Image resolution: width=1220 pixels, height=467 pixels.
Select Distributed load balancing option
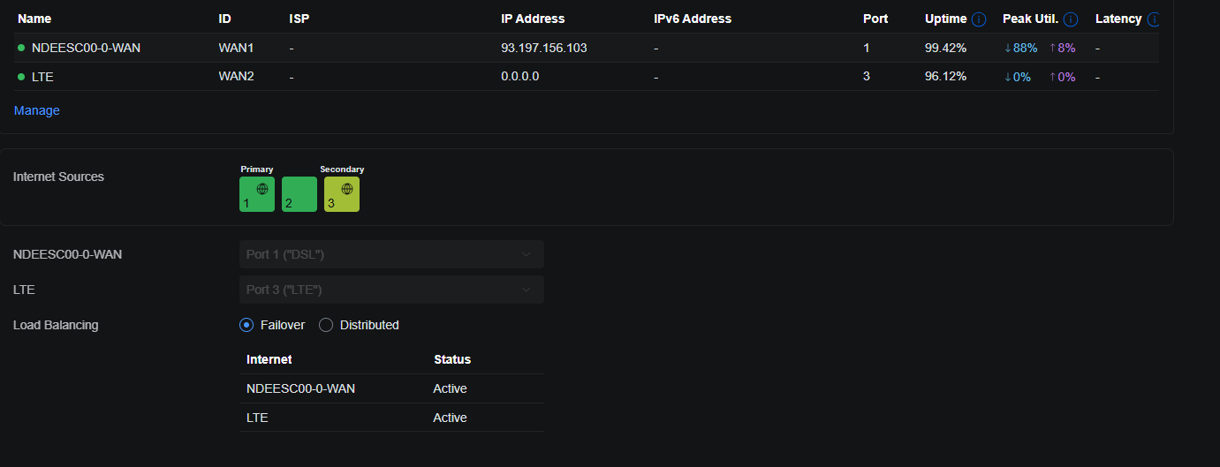click(x=326, y=325)
